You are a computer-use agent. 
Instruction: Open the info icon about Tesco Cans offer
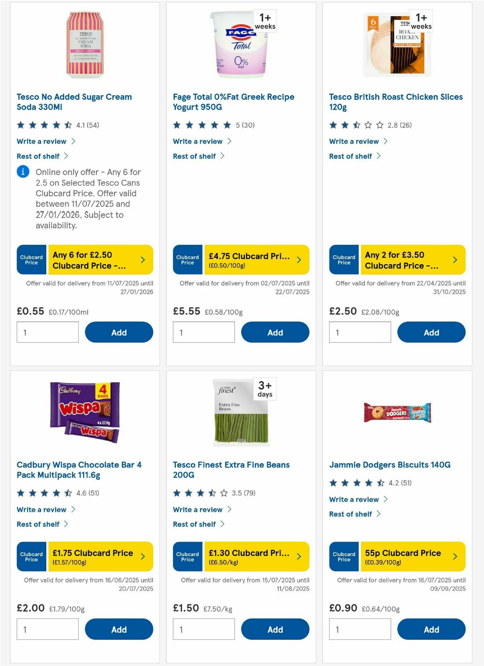coord(23,172)
